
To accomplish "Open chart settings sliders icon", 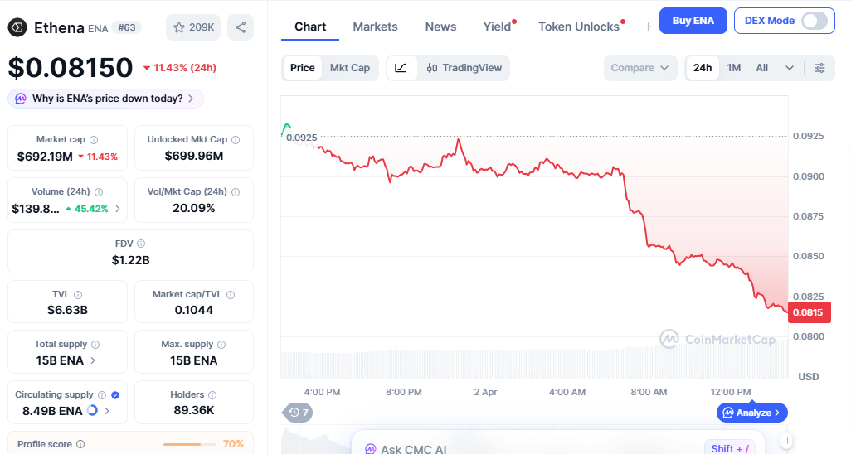I will pos(819,68).
